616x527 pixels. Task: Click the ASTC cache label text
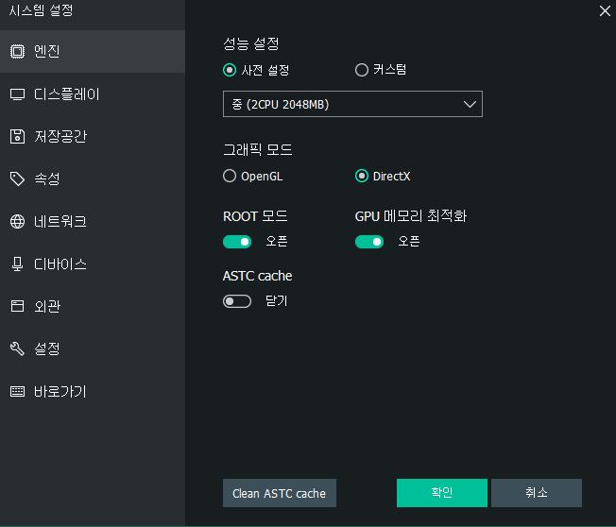257,276
